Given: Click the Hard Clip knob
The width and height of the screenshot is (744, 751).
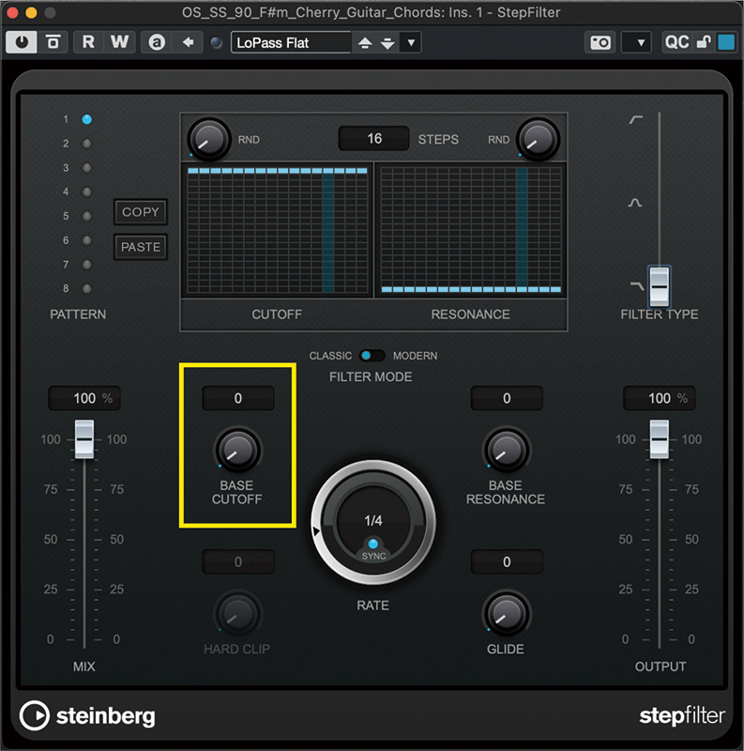Looking at the screenshot, I should coord(237,614).
